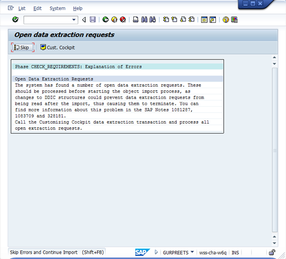Toggle the INS insert mode indicator
The height and width of the screenshot is (259, 286).
(235, 253)
